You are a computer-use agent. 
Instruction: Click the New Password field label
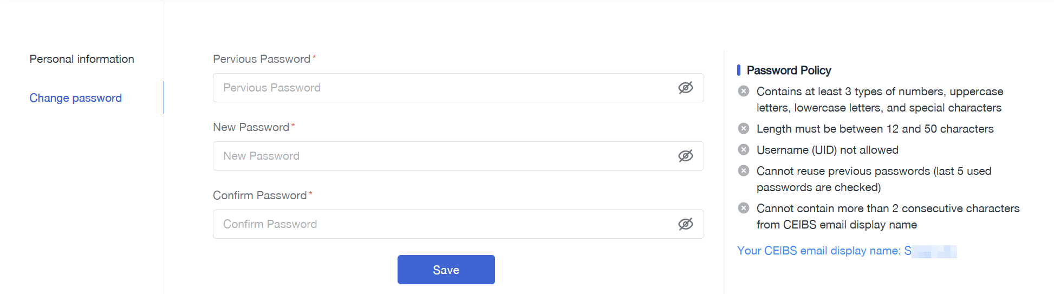[x=251, y=127]
